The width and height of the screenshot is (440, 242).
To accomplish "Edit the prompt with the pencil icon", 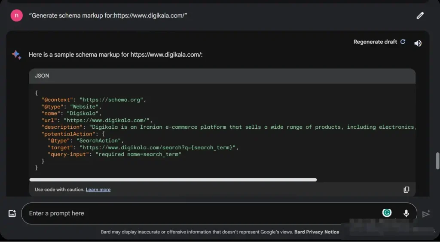I will (x=420, y=15).
